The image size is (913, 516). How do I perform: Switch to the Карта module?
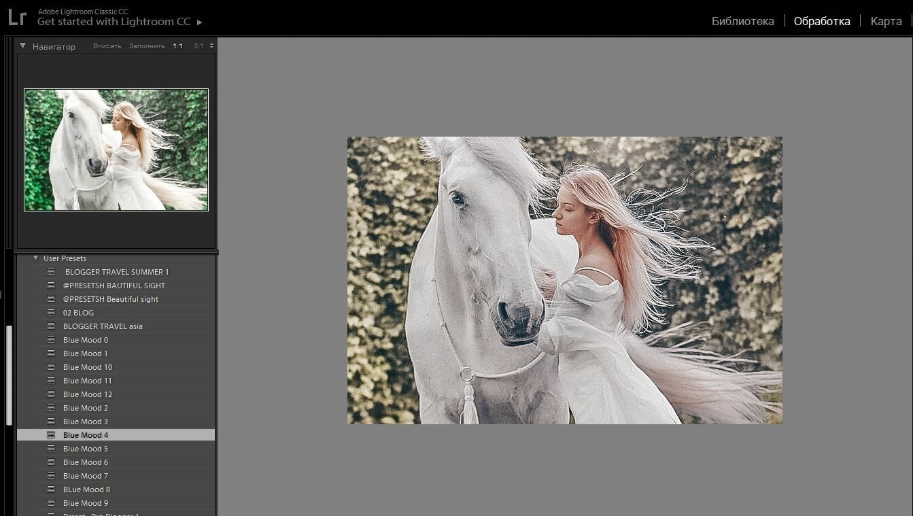coord(886,21)
